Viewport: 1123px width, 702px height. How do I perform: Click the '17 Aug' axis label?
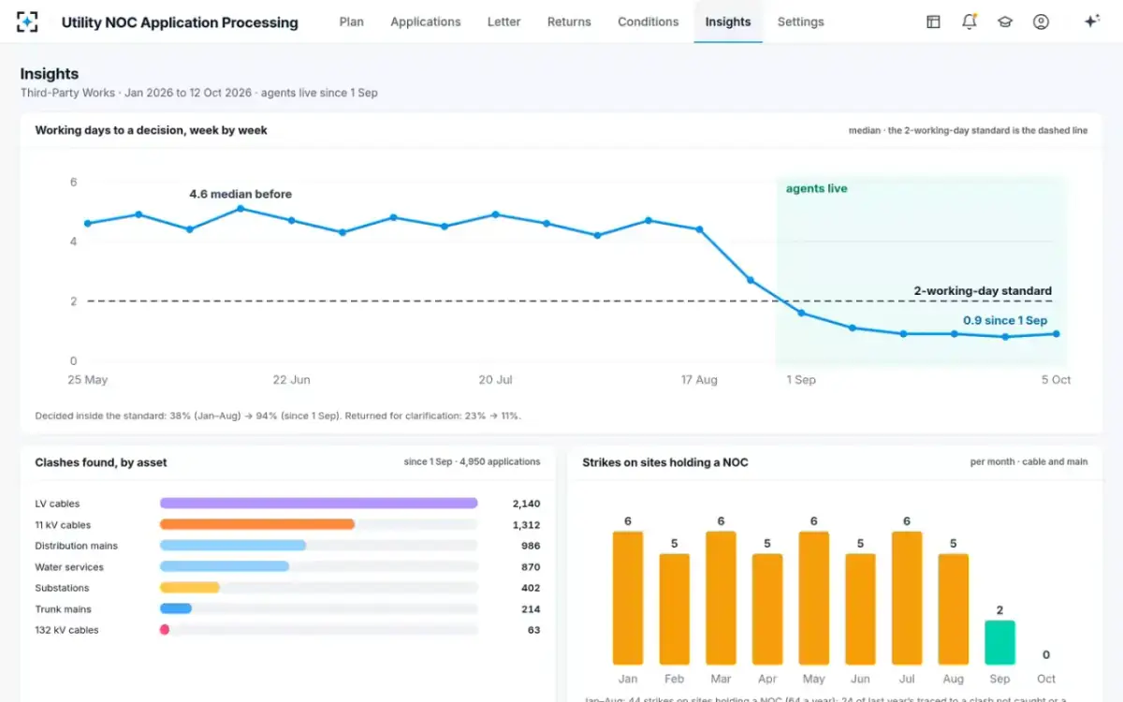tap(700, 380)
